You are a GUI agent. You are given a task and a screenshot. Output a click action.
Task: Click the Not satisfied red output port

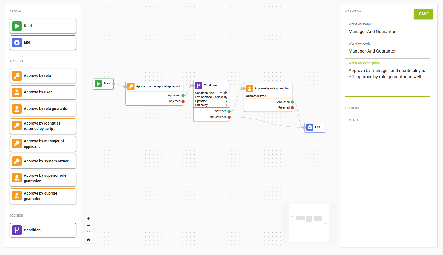229,117
